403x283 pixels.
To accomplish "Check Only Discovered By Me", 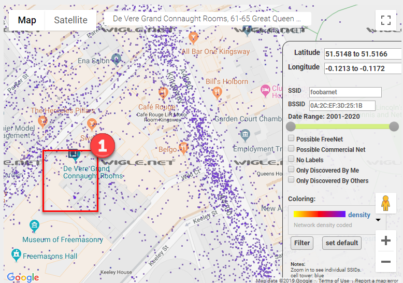I will tap(291, 169).
